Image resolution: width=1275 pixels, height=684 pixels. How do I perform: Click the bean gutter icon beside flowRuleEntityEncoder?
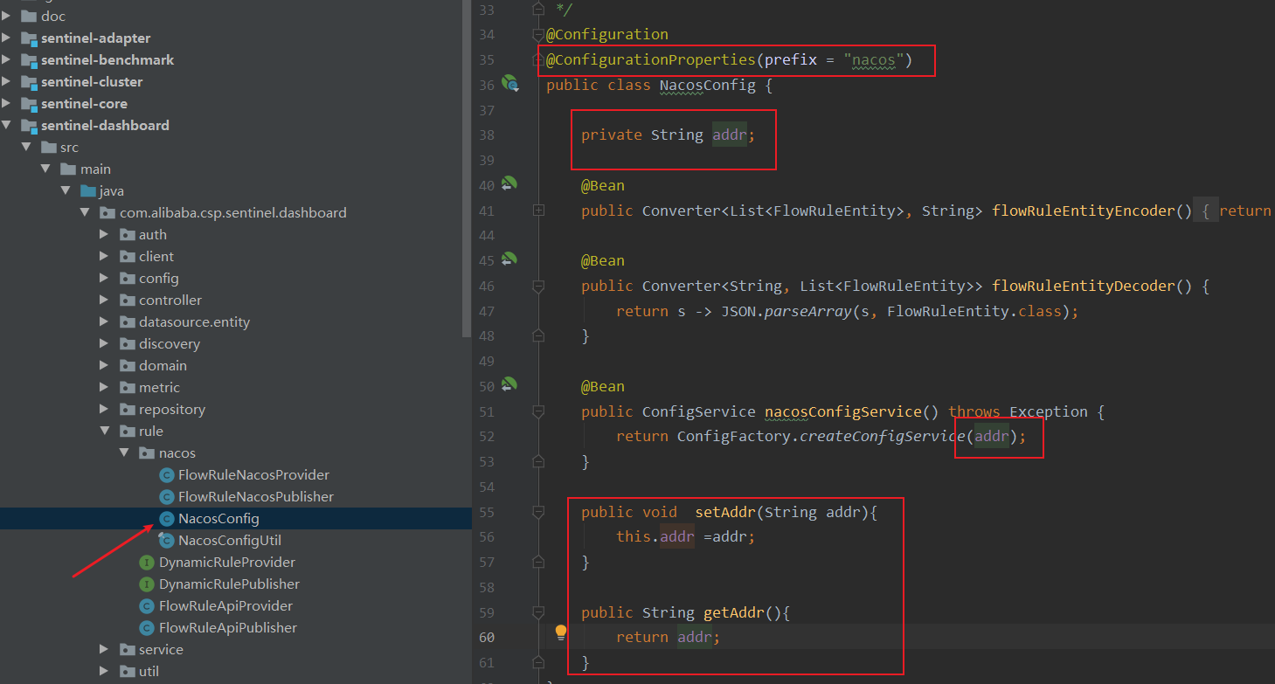tap(509, 184)
